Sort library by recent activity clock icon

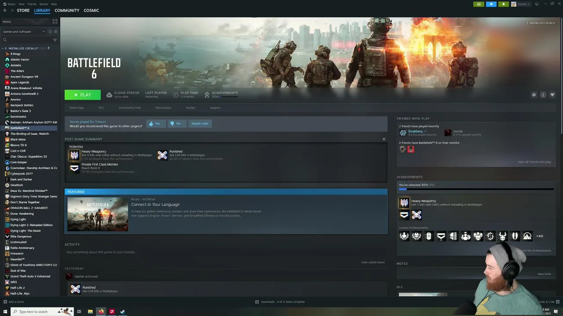click(50, 32)
